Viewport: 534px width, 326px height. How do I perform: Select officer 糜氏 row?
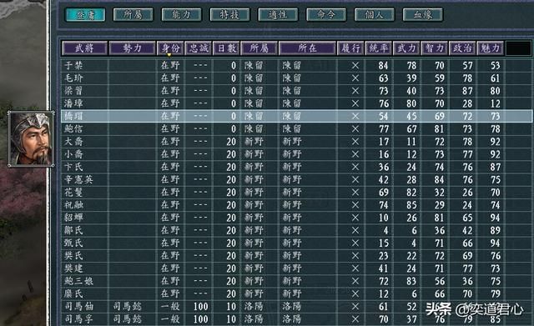(296, 293)
